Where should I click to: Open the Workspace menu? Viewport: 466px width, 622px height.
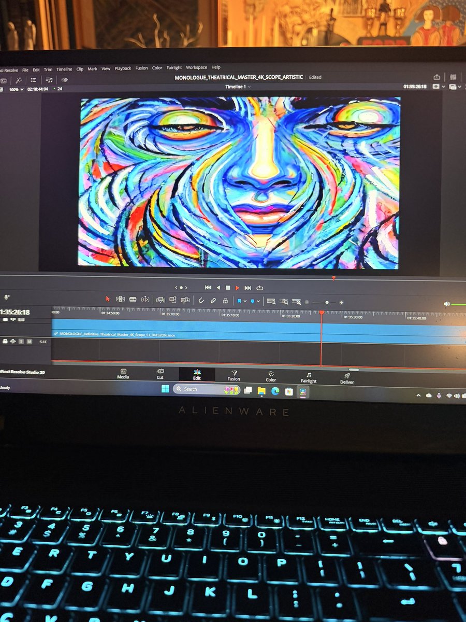[196, 67]
